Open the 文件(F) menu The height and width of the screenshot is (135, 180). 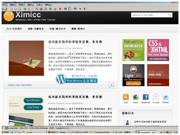point(4,5)
